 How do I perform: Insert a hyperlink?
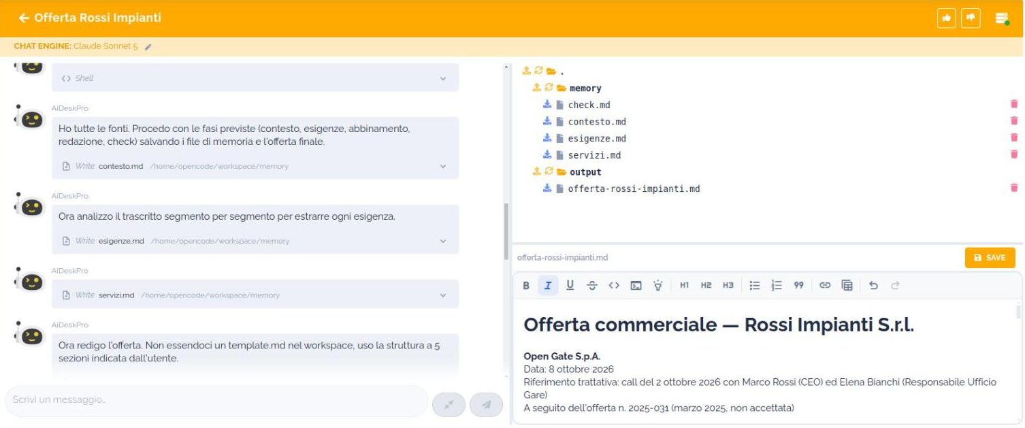click(825, 286)
